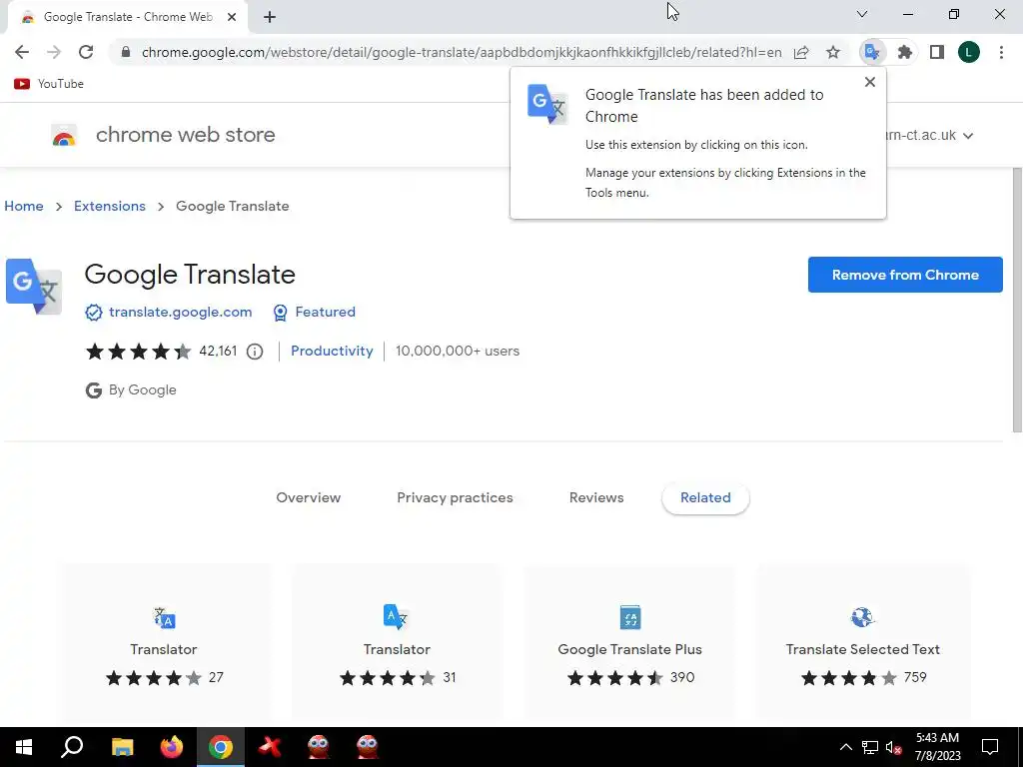Reload the page with the refresh icon
This screenshot has width=1023, height=767.
click(x=86, y=52)
